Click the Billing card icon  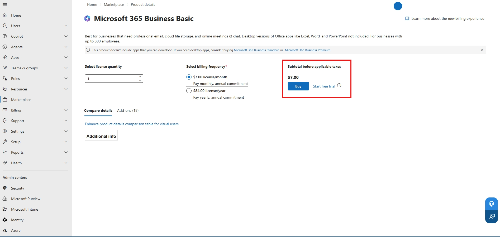pyautogui.click(x=5, y=110)
